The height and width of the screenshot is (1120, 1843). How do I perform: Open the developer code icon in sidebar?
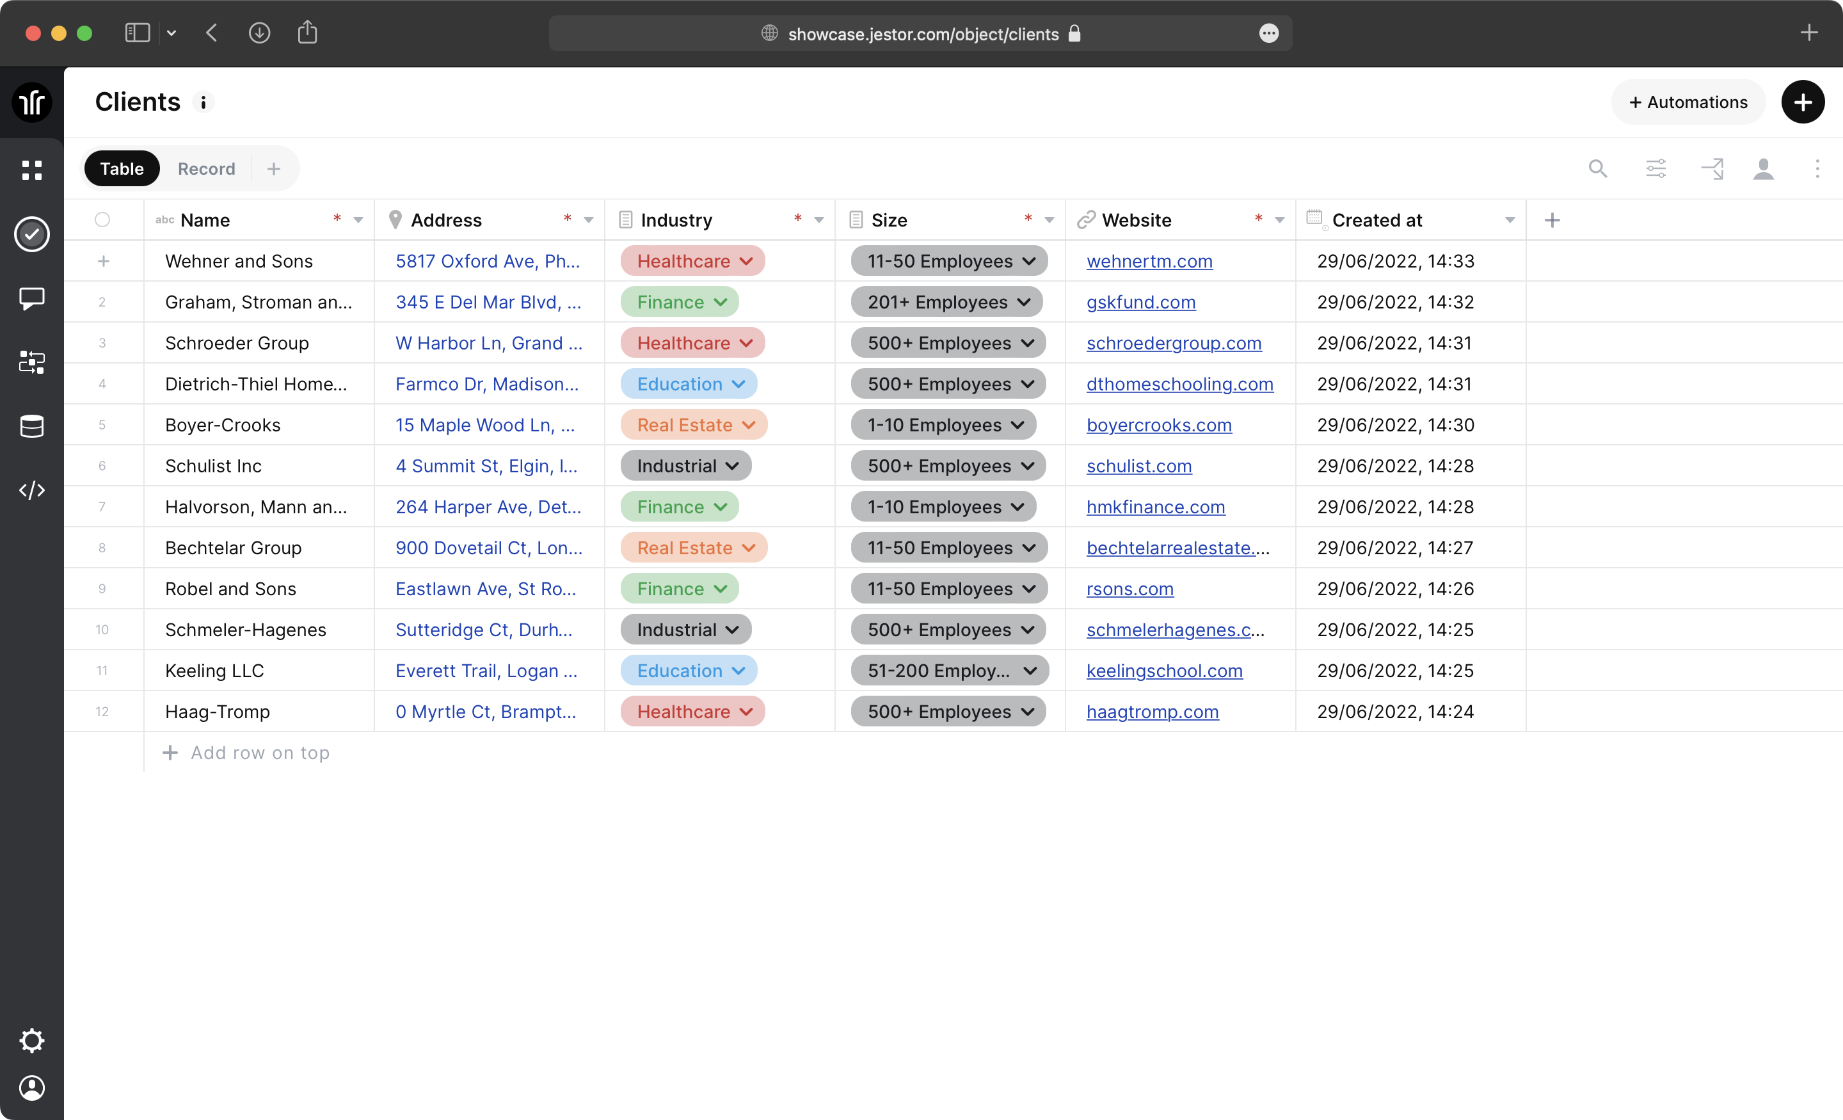tap(31, 491)
